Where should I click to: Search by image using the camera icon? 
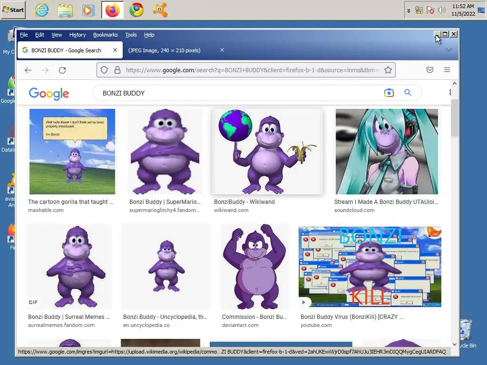(x=389, y=93)
